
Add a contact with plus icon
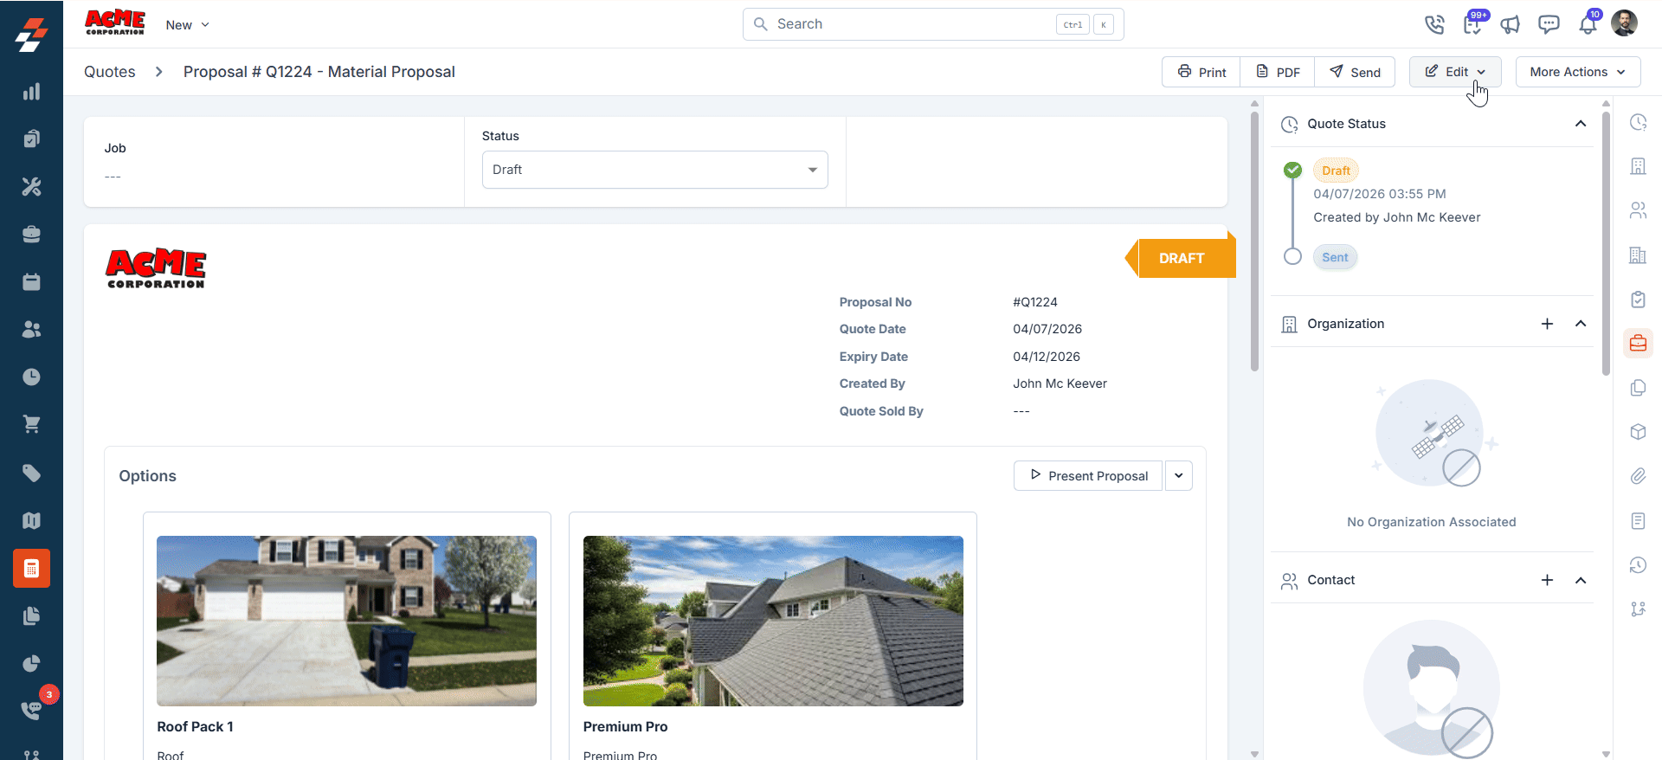1547,580
